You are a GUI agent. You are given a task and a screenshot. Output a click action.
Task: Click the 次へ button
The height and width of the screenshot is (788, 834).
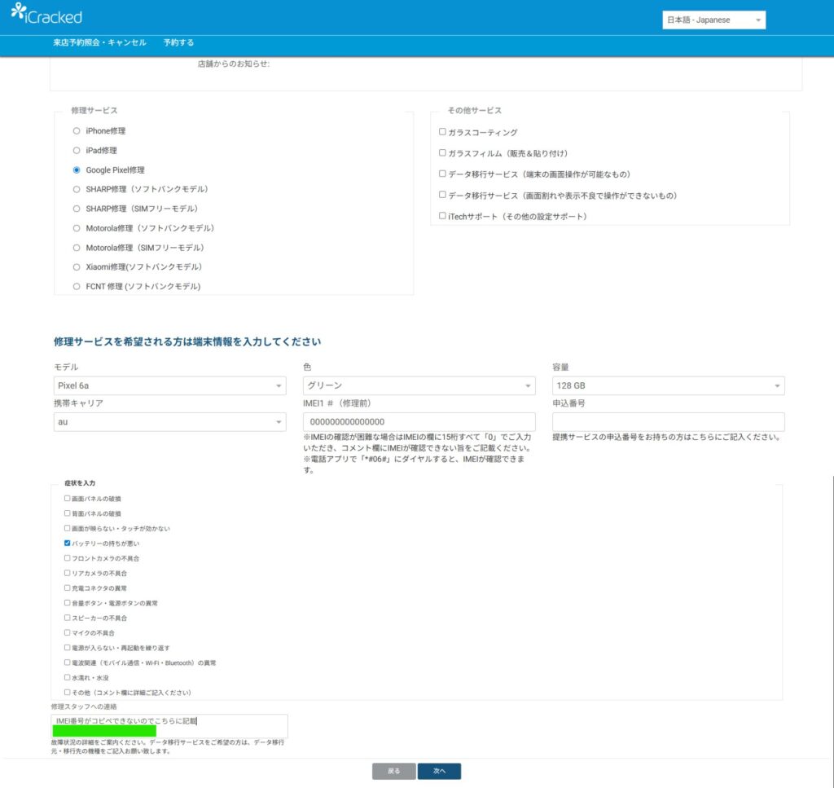[439, 771]
